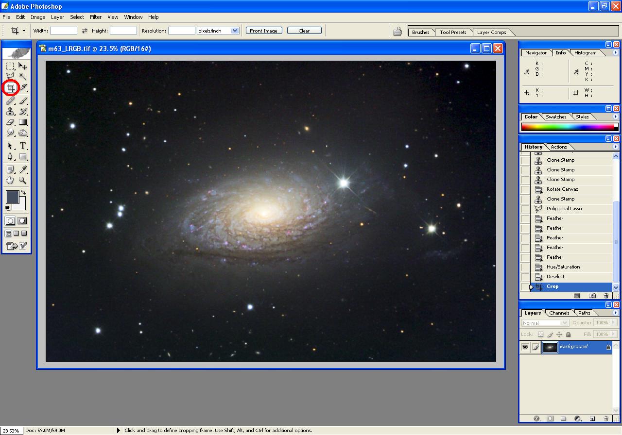Click the foreground color swatch

point(12,197)
